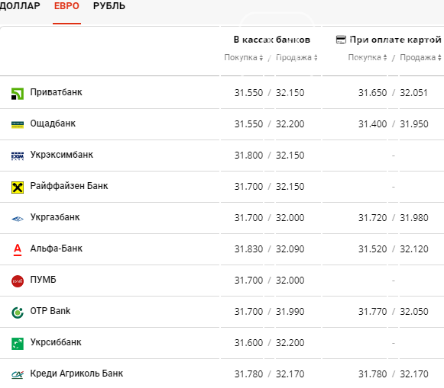Select the ЕВРО currency tab
The width and height of the screenshot is (444, 388).
pos(66,6)
